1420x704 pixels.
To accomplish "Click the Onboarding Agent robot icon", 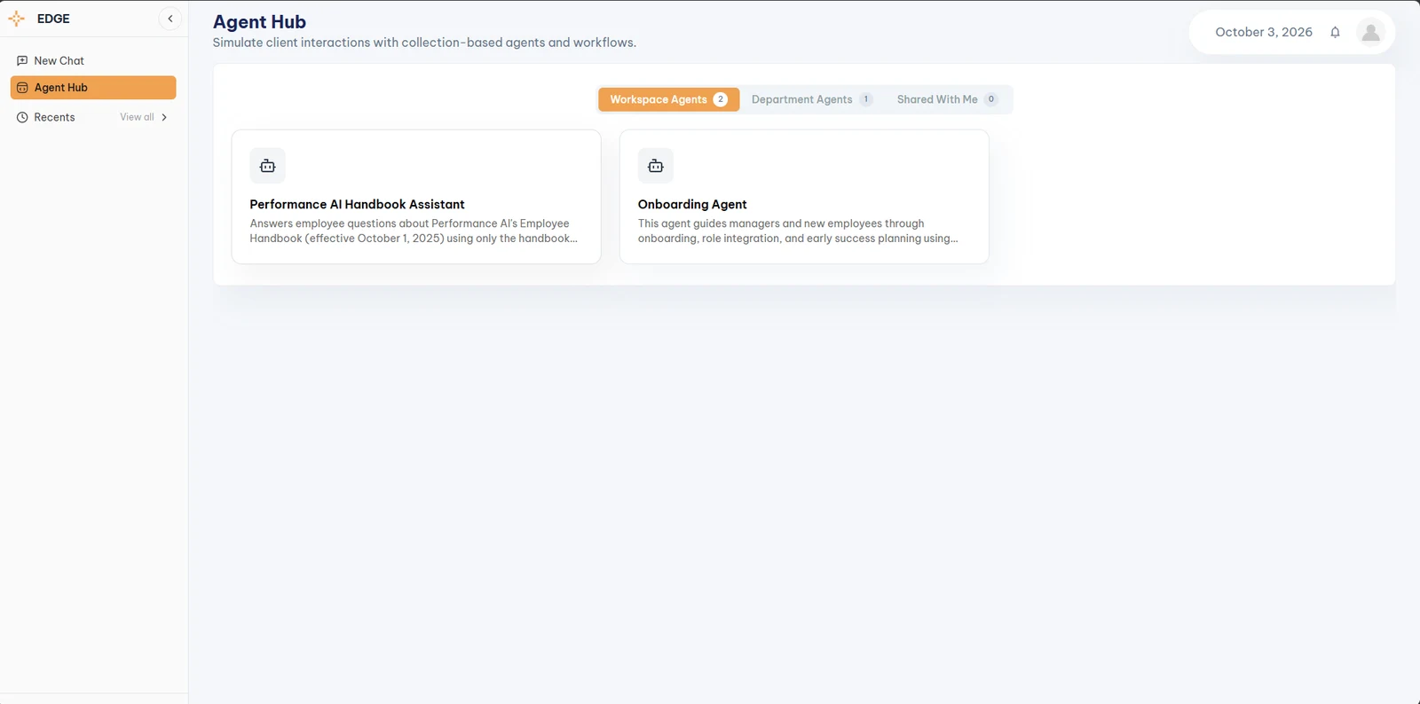I will coord(656,166).
